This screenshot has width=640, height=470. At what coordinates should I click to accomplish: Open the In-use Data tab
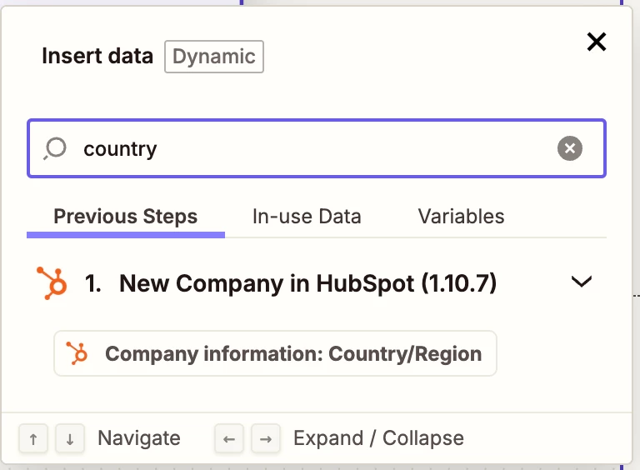coord(307,217)
